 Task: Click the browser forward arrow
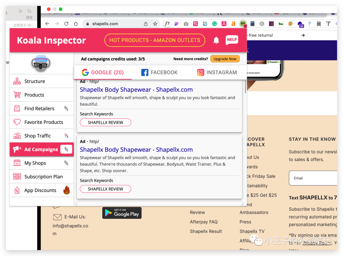click(x=57, y=24)
